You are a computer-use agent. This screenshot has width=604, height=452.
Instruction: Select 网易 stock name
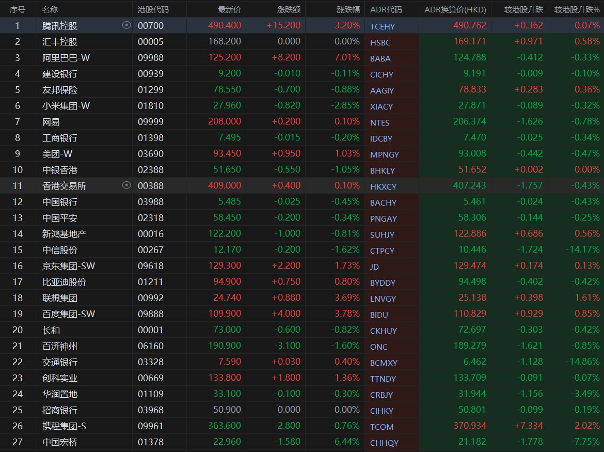point(51,122)
